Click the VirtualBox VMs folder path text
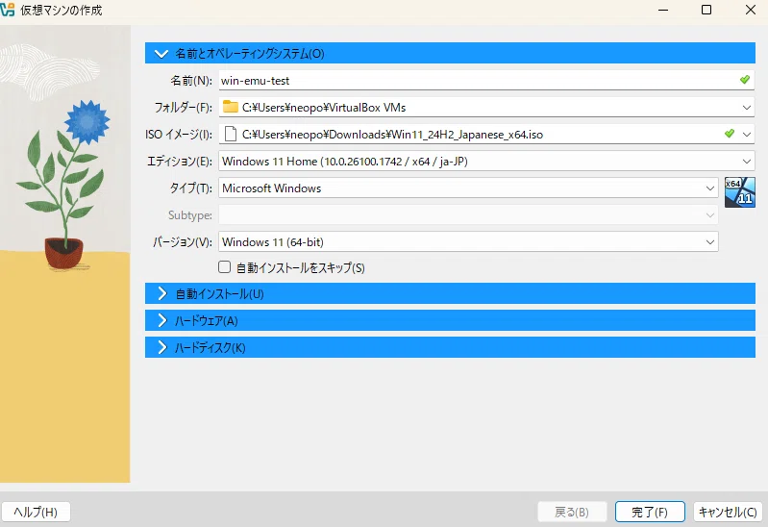 point(324,108)
